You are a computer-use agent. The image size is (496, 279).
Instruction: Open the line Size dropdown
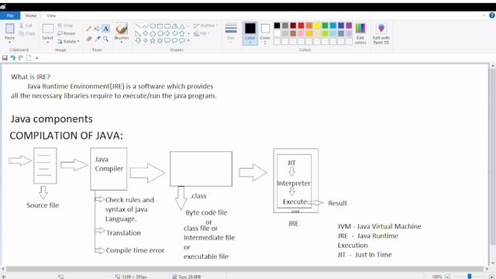[x=231, y=33]
